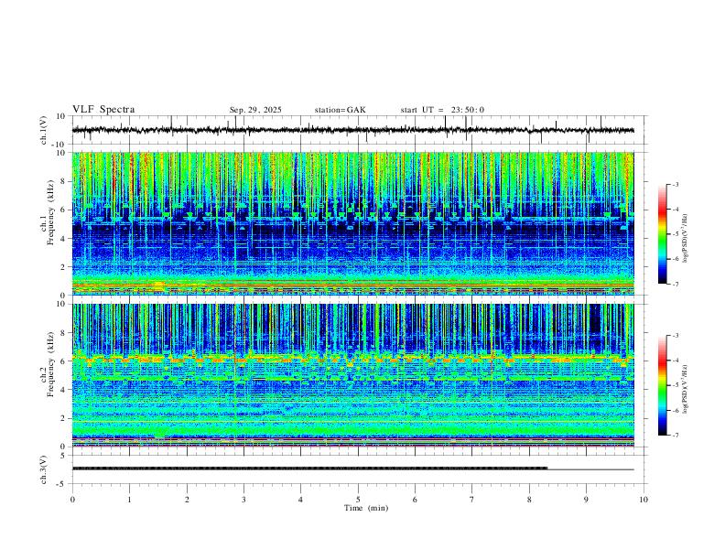Click the "9" tick on the time axis
Image resolution: width=725 pixels, height=560 pixels.
point(586,500)
